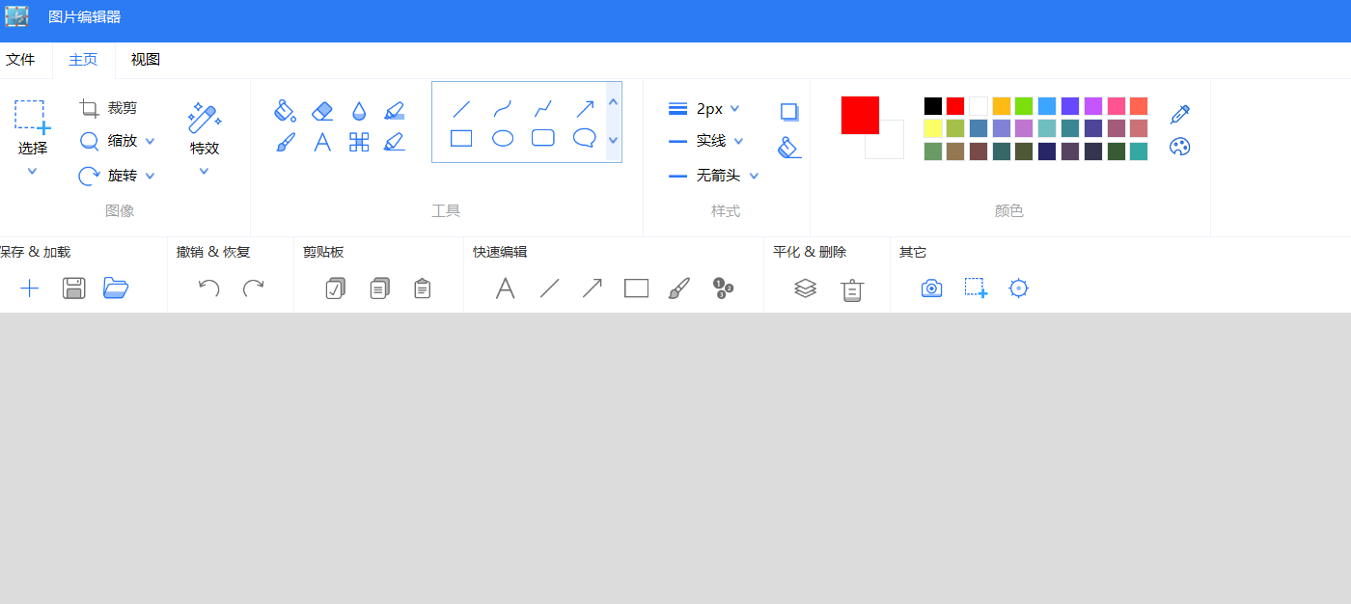Switch to the 视图 tab
This screenshot has height=604, width=1351.
click(146, 60)
